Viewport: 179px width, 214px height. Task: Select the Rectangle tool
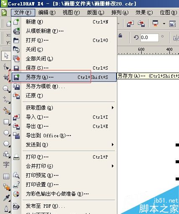point(6,122)
